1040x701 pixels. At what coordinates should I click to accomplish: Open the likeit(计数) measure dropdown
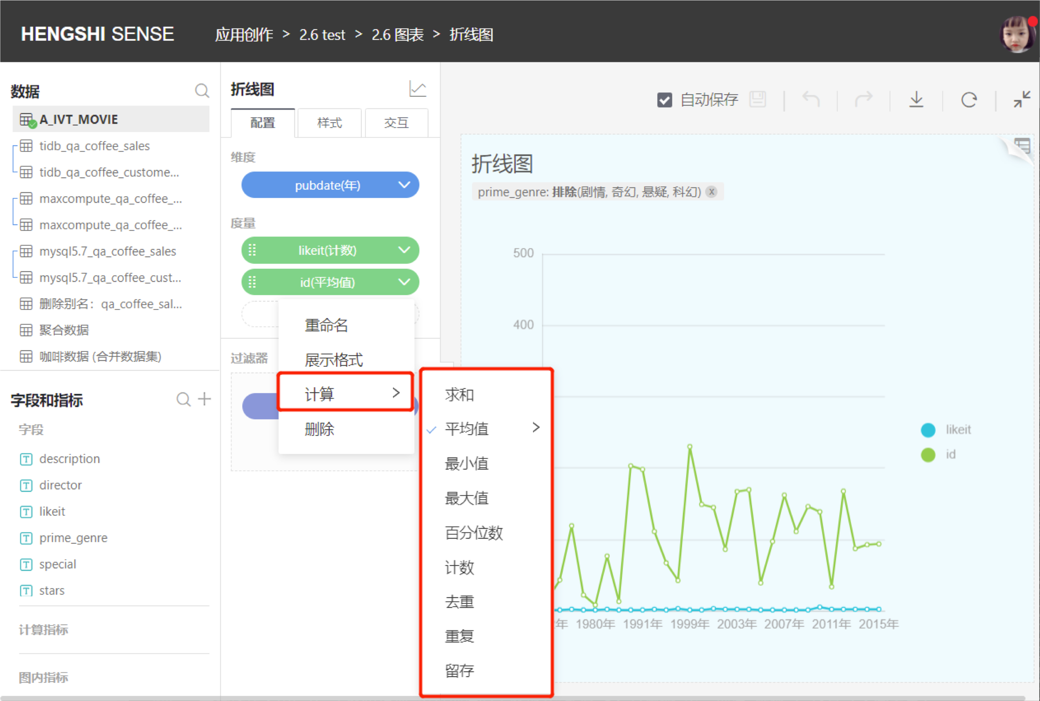click(x=404, y=250)
